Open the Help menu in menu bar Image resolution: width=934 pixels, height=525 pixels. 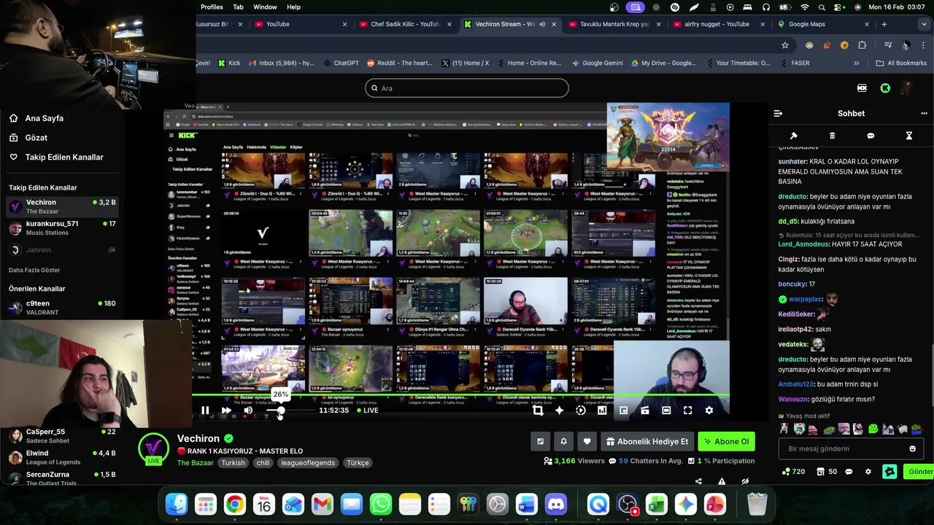293,7
